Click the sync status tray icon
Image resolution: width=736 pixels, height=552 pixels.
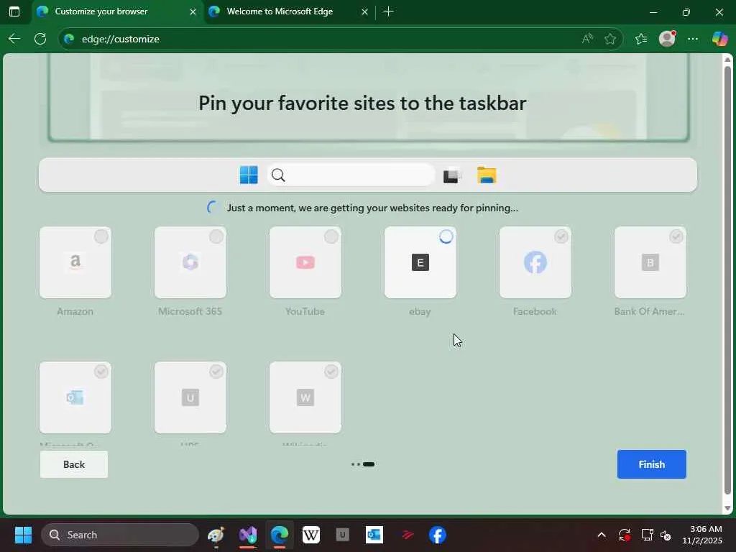(x=625, y=535)
